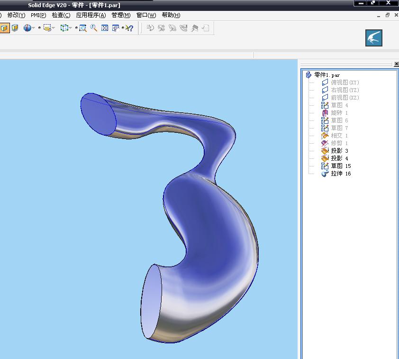Click the greyed undo-arrow surface icon
This screenshot has width=399, height=359.
[x=150, y=28]
